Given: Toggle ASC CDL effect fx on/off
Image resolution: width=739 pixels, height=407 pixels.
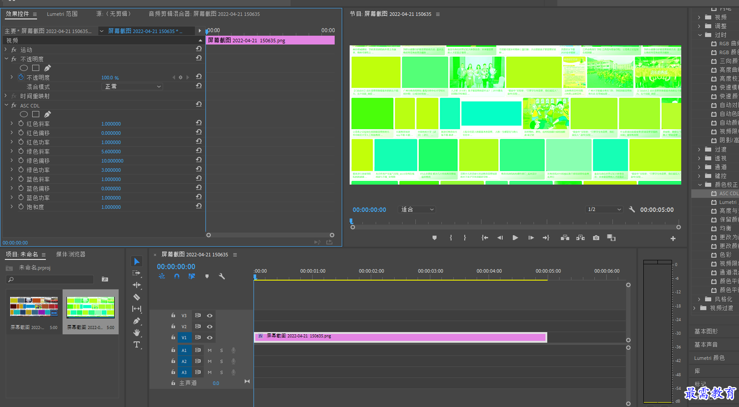Looking at the screenshot, I should pyautogui.click(x=14, y=105).
